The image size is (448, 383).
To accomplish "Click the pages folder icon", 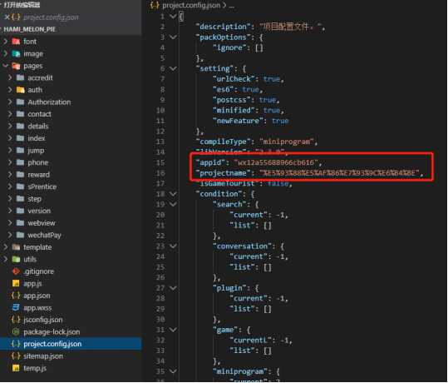I will click(x=16, y=66).
